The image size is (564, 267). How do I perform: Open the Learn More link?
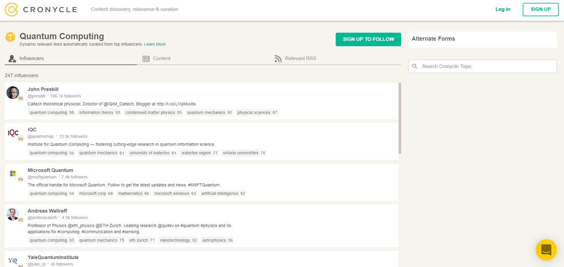155,44
